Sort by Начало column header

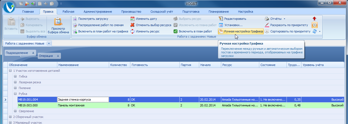(210, 65)
